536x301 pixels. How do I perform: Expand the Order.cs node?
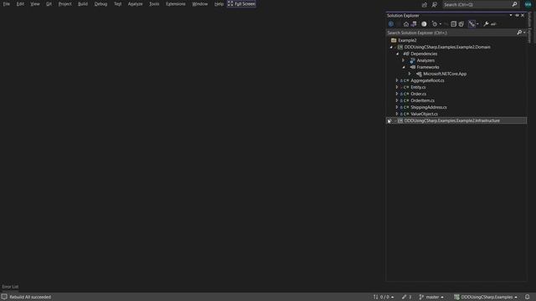click(397, 94)
